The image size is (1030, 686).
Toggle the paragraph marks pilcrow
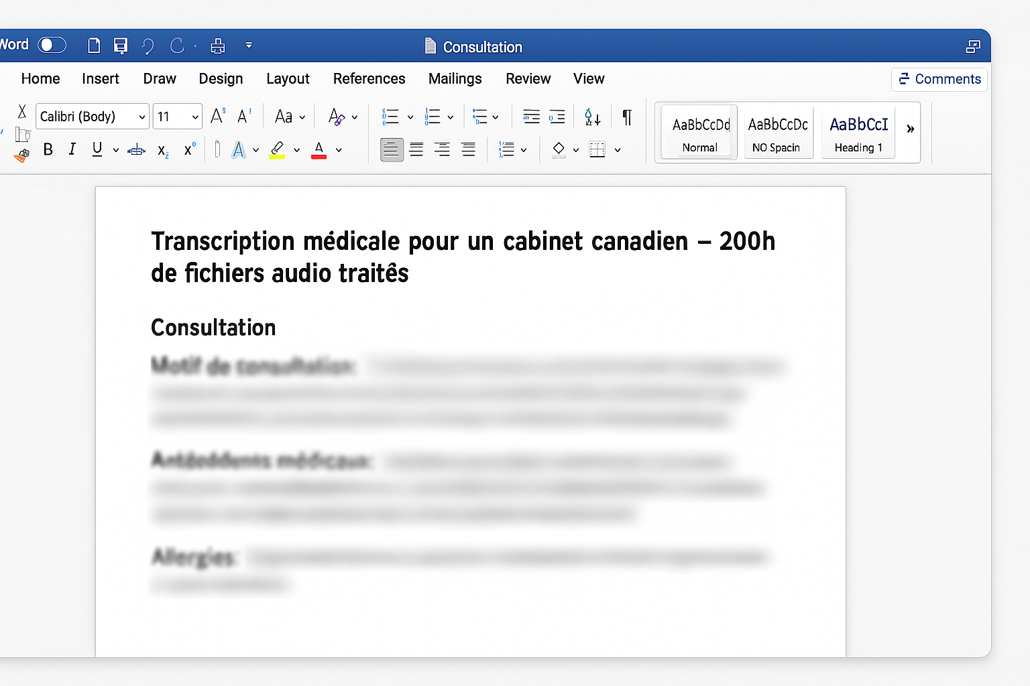click(627, 117)
